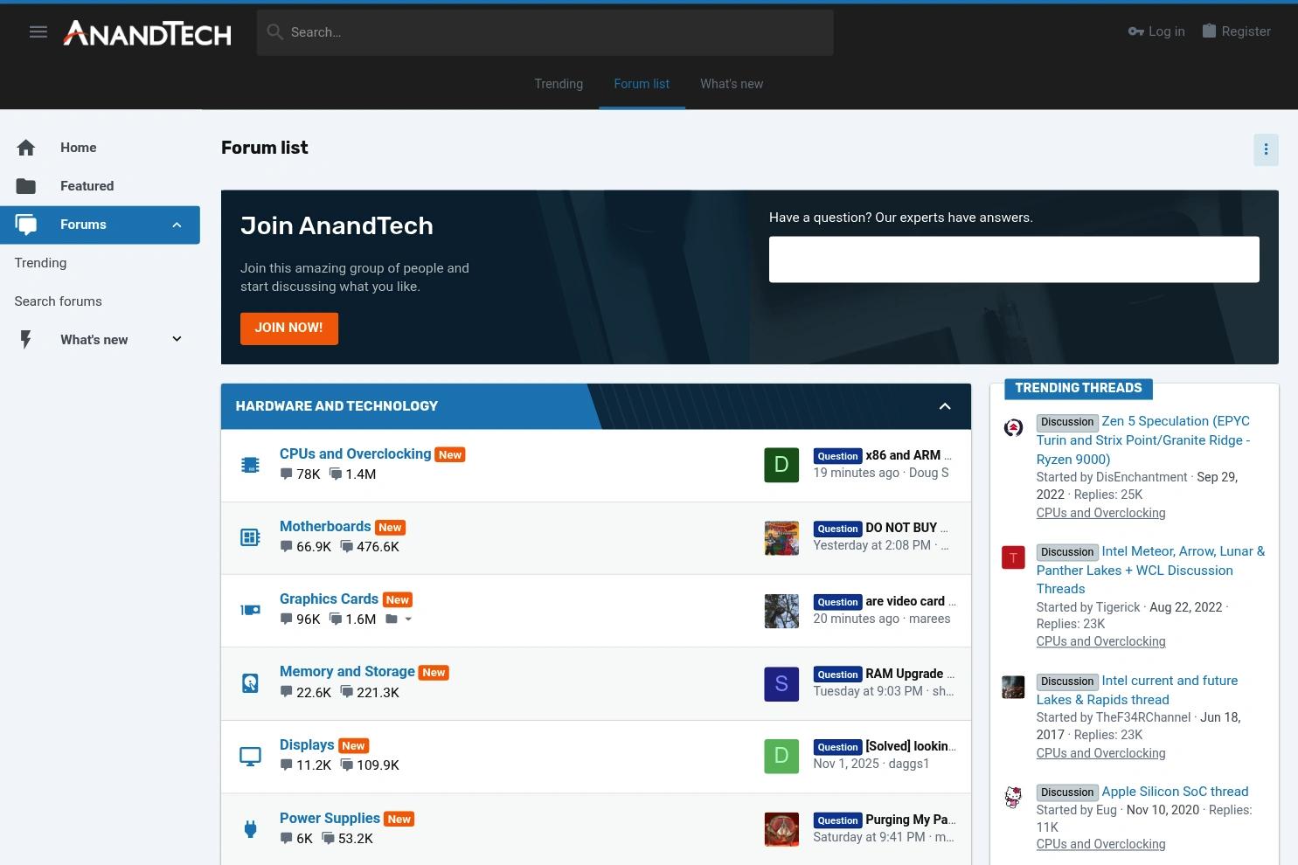1298x865 pixels.
Task: Open the three-dot options menu
Action: (x=1266, y=149)
